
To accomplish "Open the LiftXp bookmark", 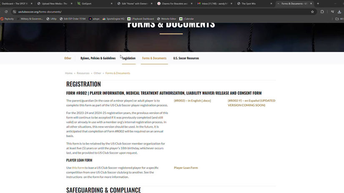I will tap(52, 19).
